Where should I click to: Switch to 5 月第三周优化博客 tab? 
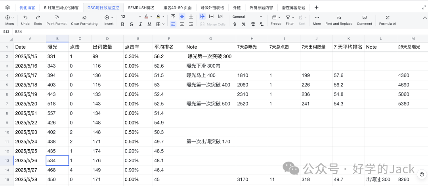pos(61,8)
